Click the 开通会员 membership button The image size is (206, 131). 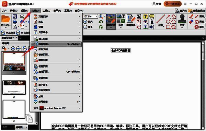(x=173, y=4)
